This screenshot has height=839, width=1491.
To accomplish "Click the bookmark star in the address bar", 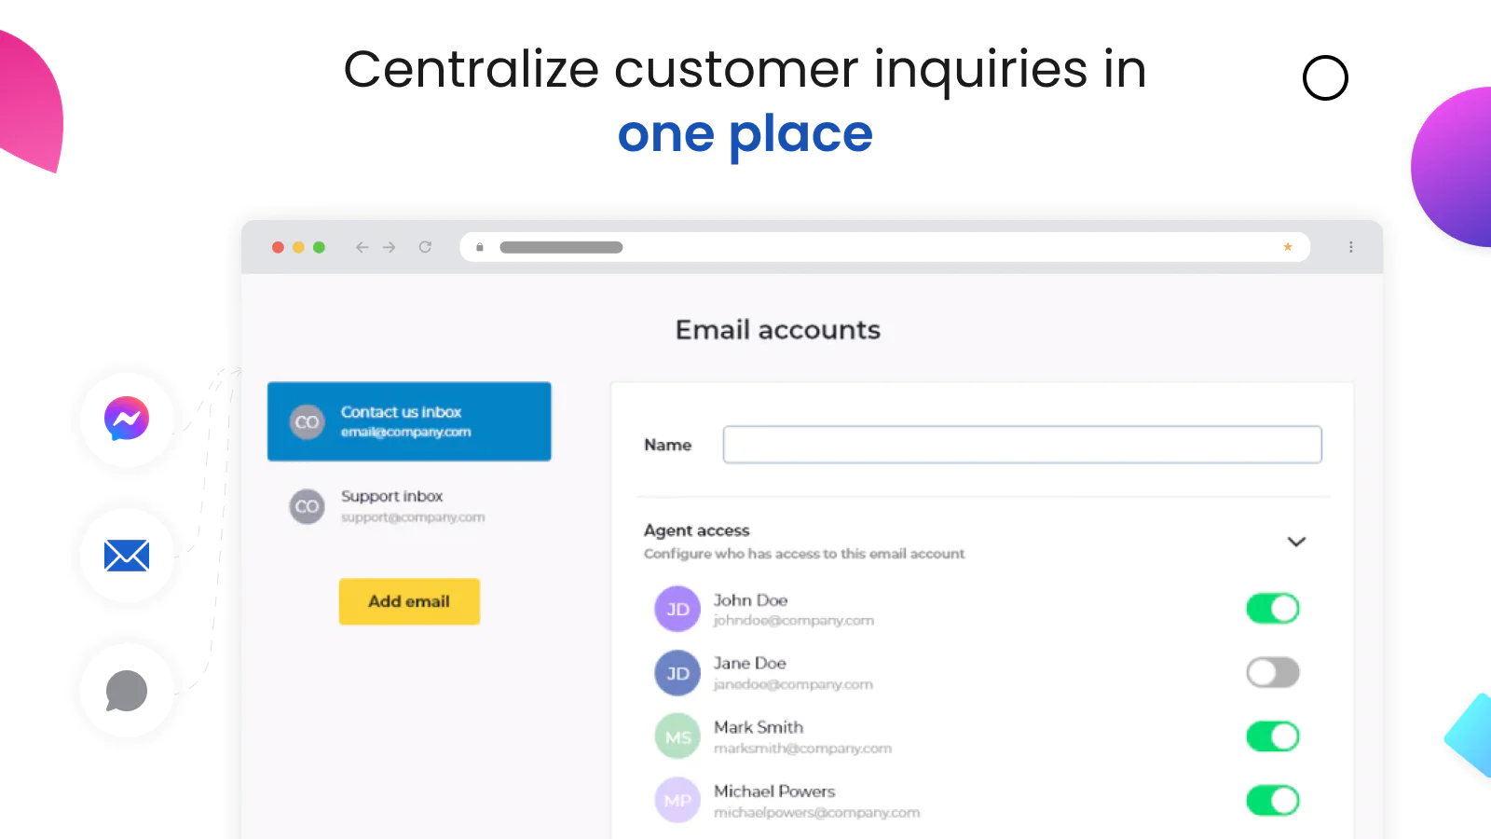I will [1287, 247].
